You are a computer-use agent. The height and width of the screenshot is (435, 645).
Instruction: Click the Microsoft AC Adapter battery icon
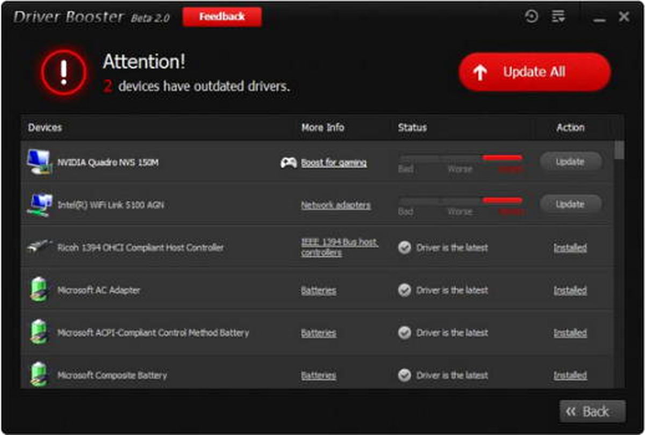39,289
